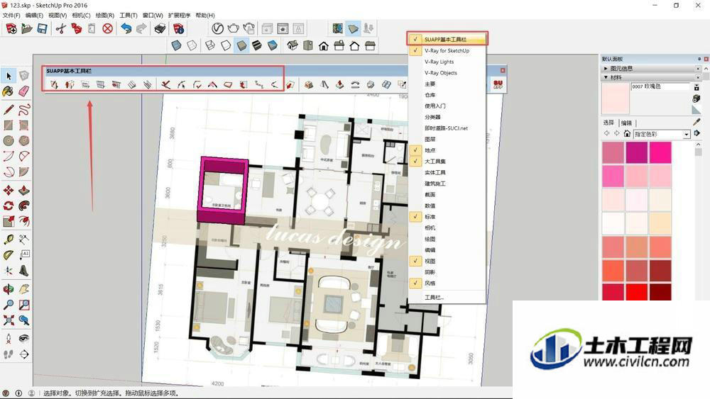710x399 pixels.
Task: Uncheck 大工具集 toolbar entry
Action: [447, 162]
